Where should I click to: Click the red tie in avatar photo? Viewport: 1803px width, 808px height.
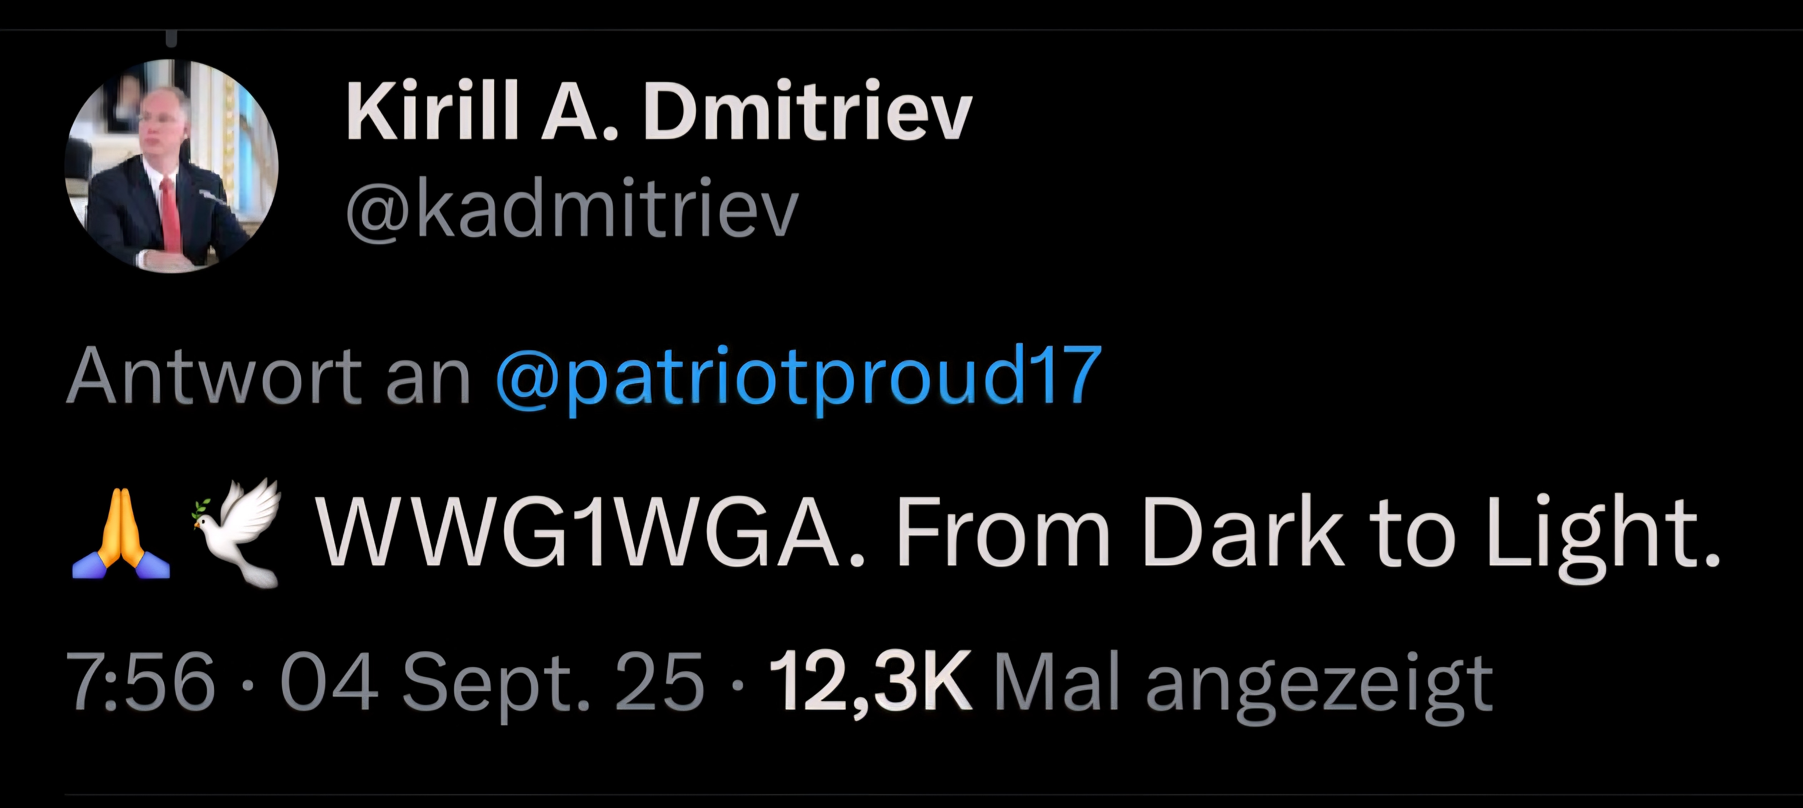pyautogui.click(x=169, y=213)
